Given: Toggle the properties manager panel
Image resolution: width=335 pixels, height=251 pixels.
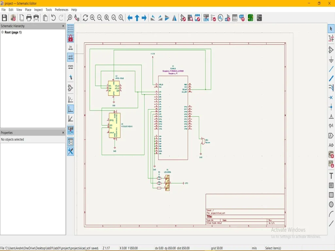Looking at the screenshot, I should tap(71, 151).
